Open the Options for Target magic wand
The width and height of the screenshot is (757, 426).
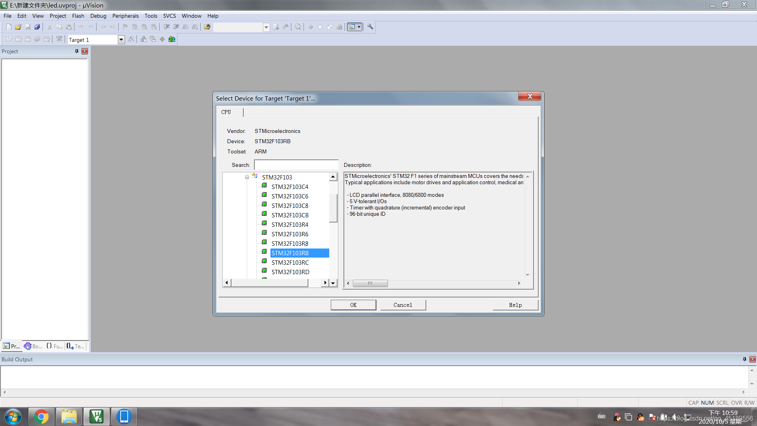[131, 39]
